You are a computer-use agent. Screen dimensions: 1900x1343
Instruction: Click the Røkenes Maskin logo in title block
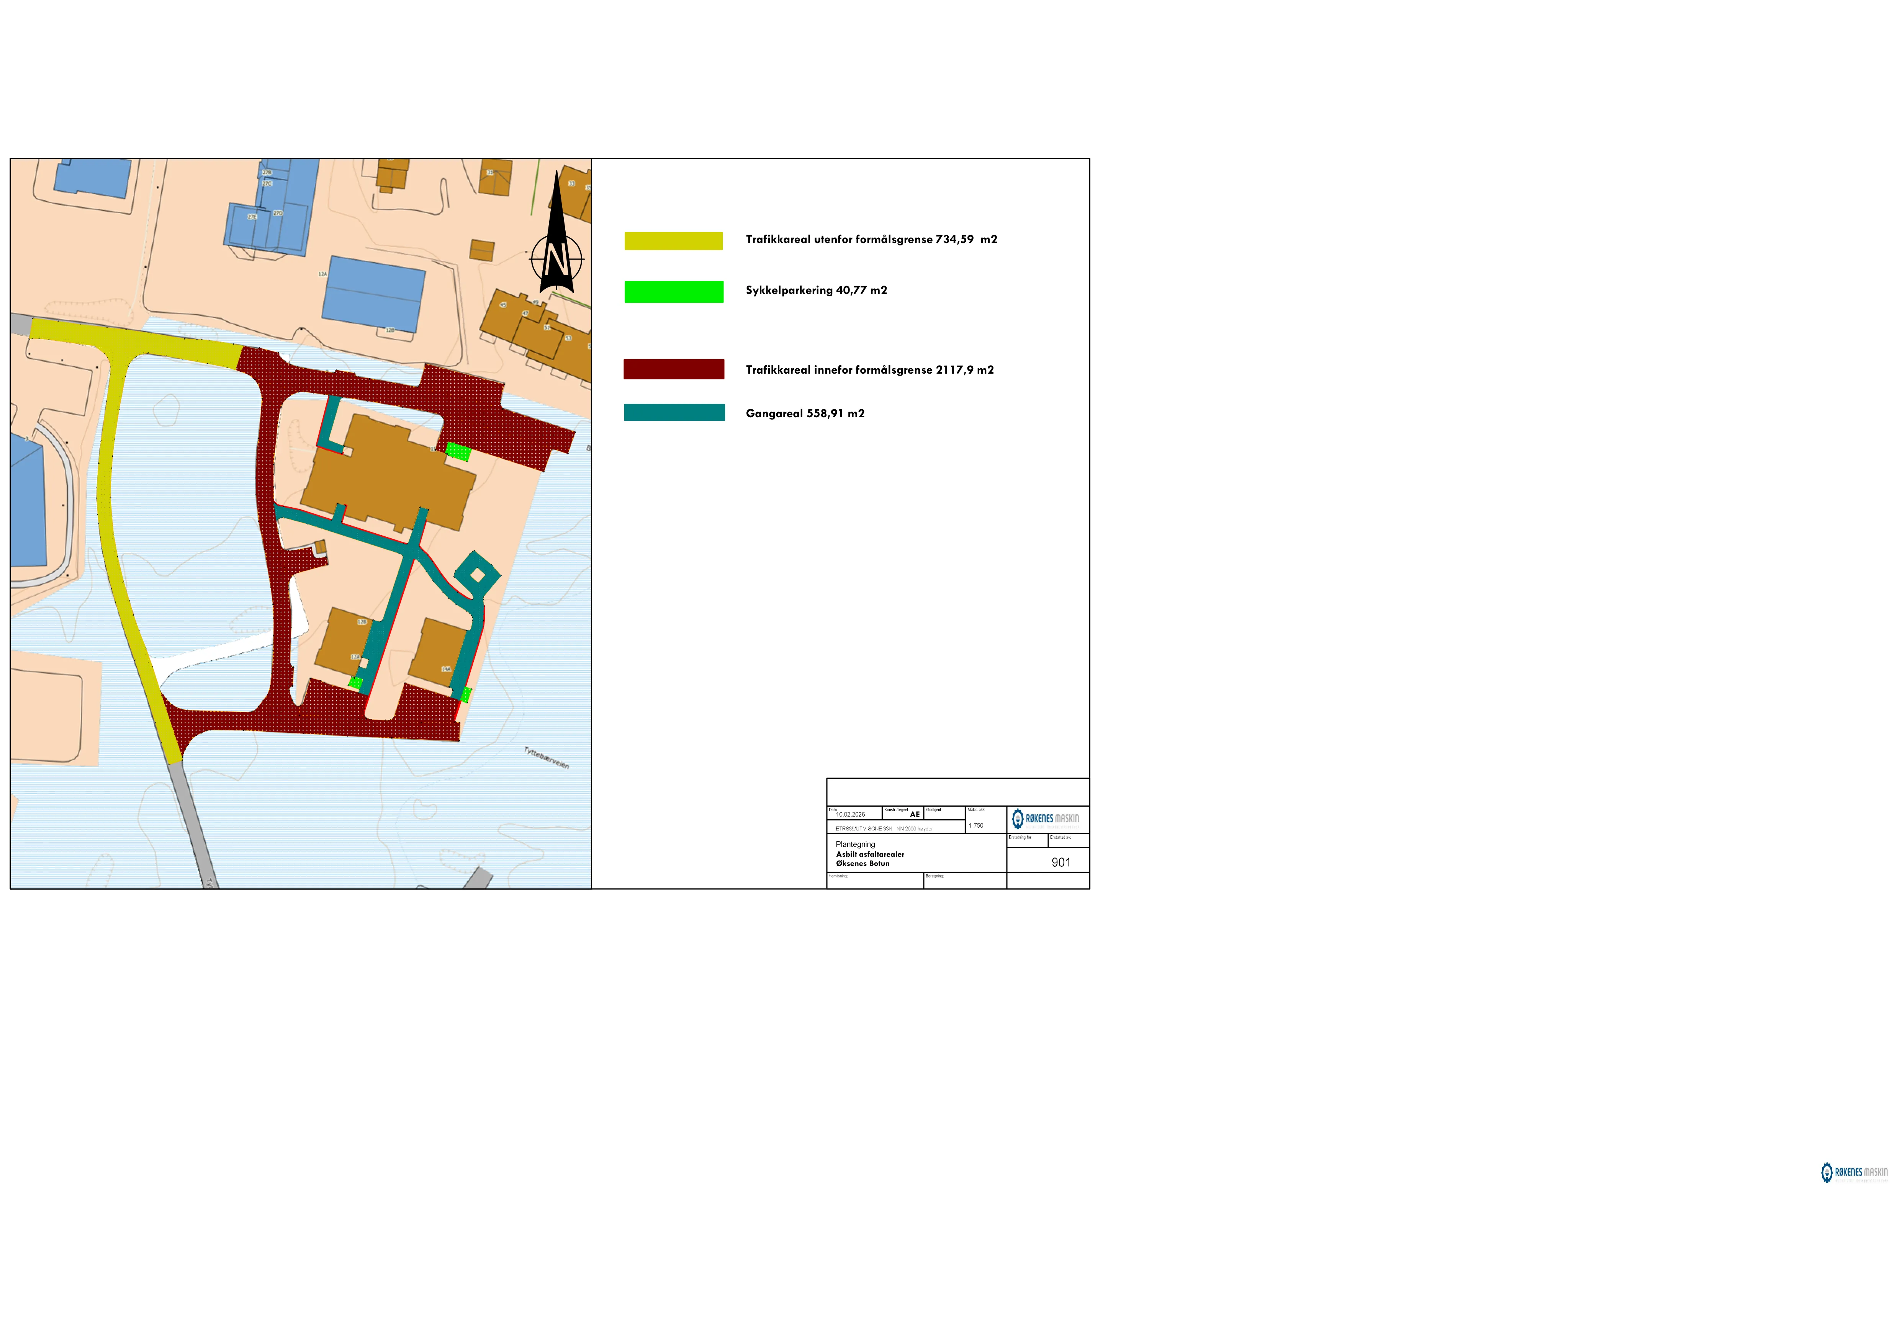(1045, 819)
